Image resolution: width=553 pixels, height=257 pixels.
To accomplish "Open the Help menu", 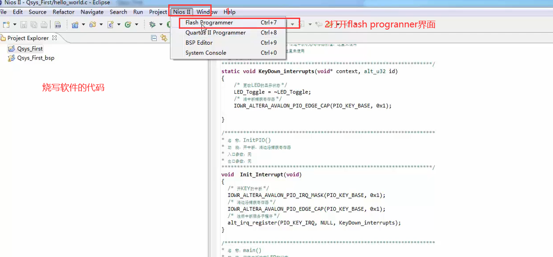I will (x=229, y=12).
